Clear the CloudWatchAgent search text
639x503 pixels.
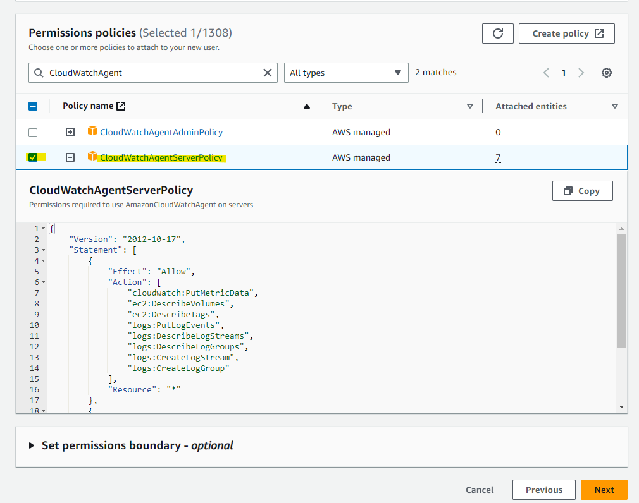click(268, 73)
